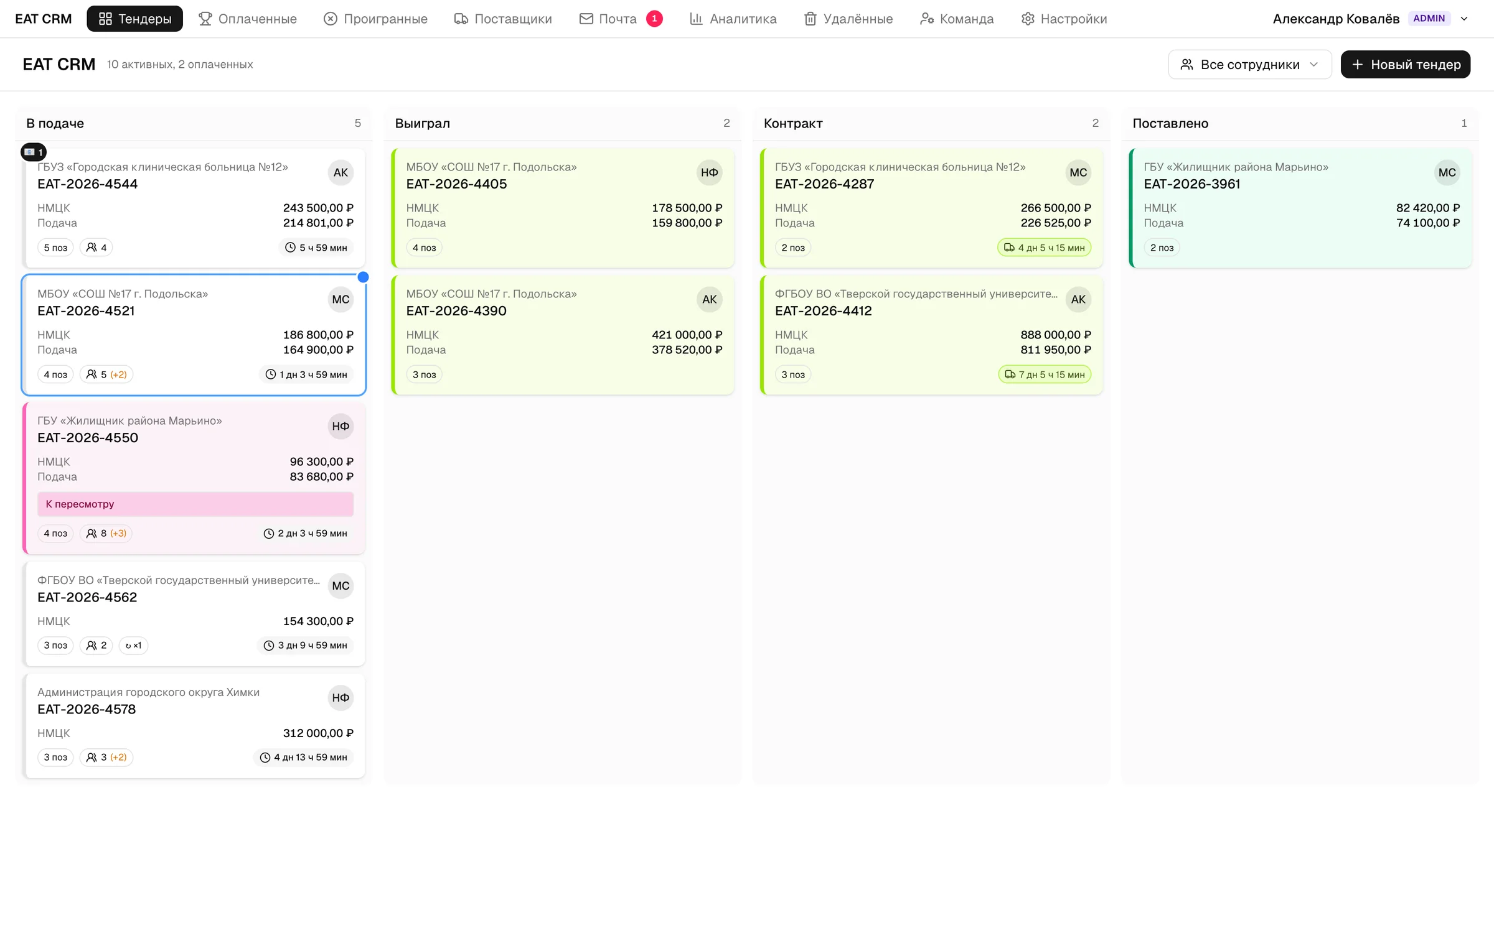Image resolution: width=1494 pixels, height=933 pixels.
Task: Click the delivery timer 4 дн 5 ч 15 мин
Action: tap(1045, 248)
